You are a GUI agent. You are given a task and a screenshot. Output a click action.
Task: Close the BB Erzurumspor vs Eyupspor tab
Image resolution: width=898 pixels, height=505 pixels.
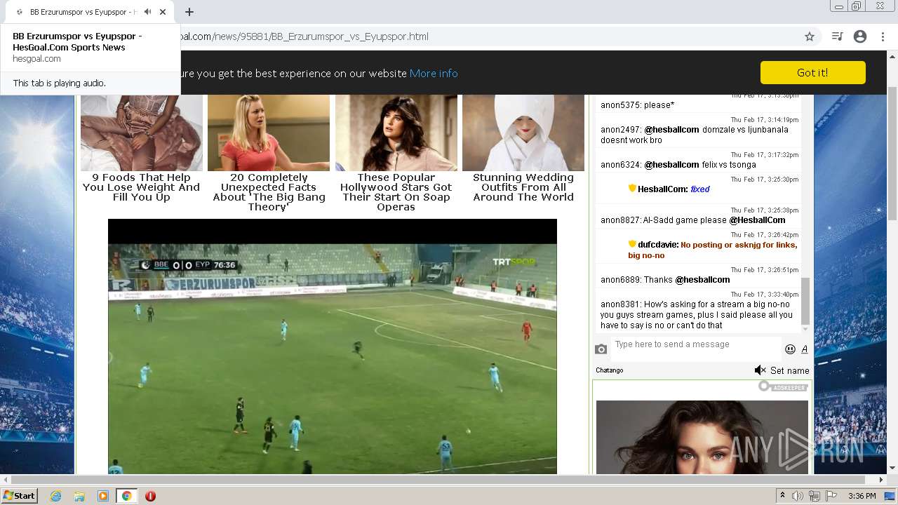click(x=163, y=12)
